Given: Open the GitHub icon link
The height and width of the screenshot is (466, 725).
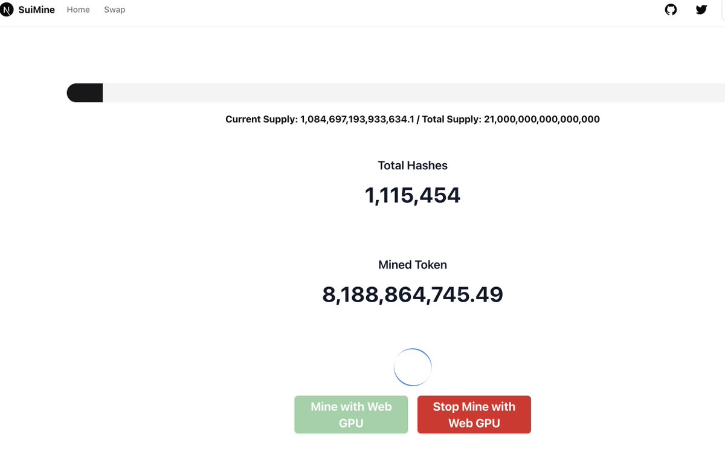Looking at the screenshot, I should [671, 10].
